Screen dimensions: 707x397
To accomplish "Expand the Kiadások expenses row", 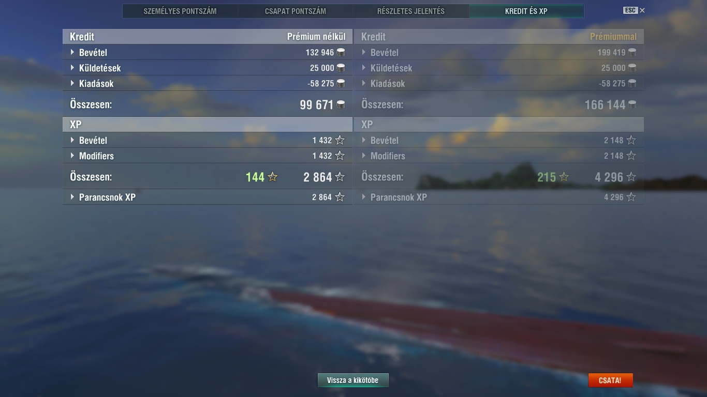I will [x=207, y=83].
